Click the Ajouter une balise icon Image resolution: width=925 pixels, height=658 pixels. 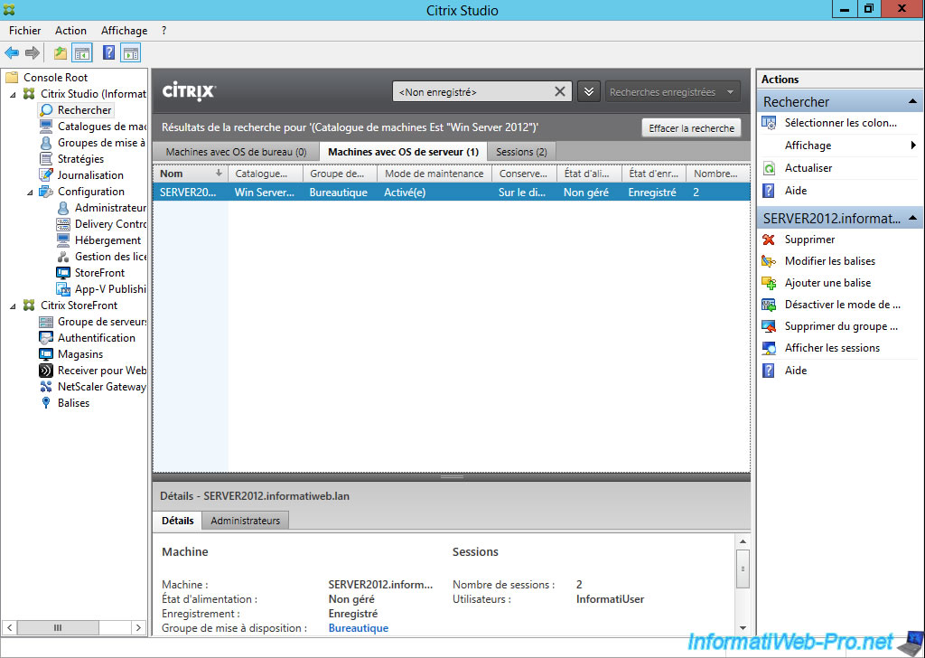point(769,283)
